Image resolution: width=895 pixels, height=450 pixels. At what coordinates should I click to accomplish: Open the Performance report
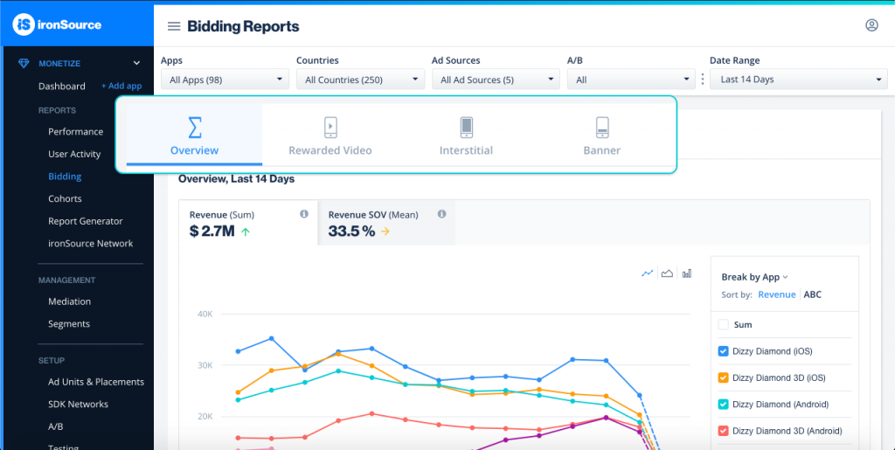point(75,132)
